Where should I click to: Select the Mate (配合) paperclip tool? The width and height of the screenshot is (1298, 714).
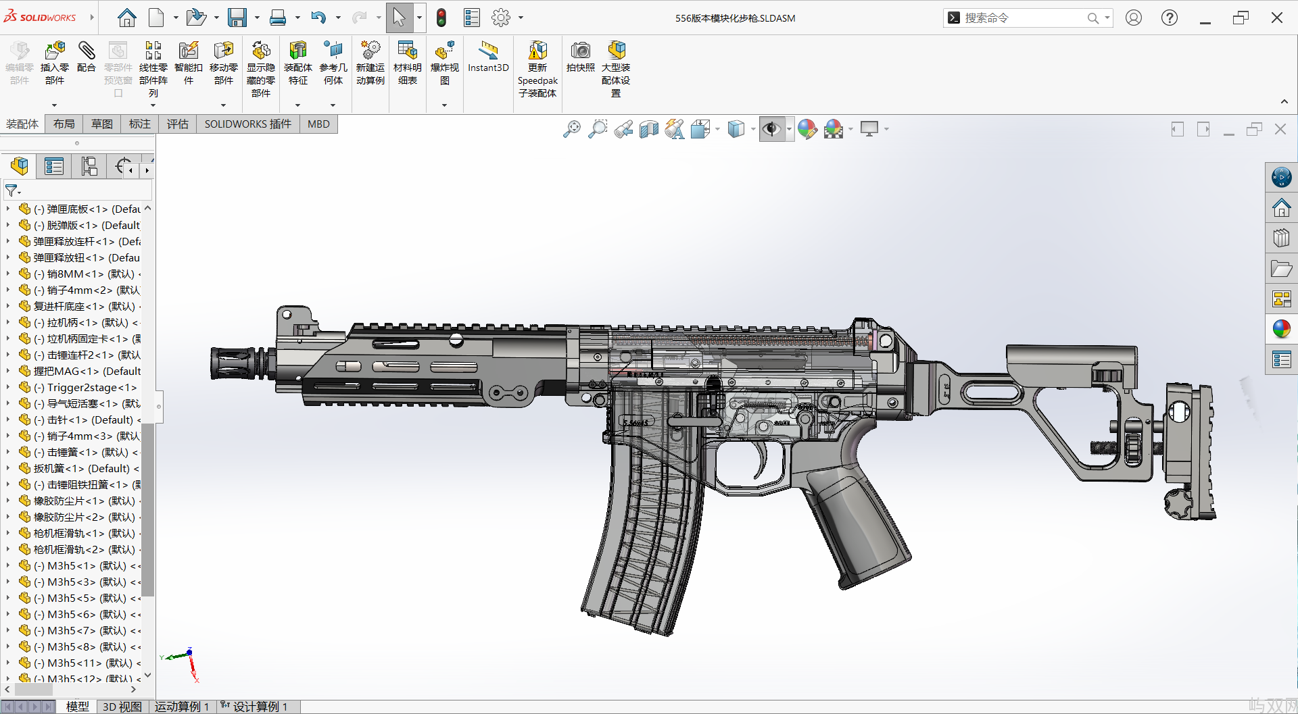pyautogui.click(x=87, y=51)
